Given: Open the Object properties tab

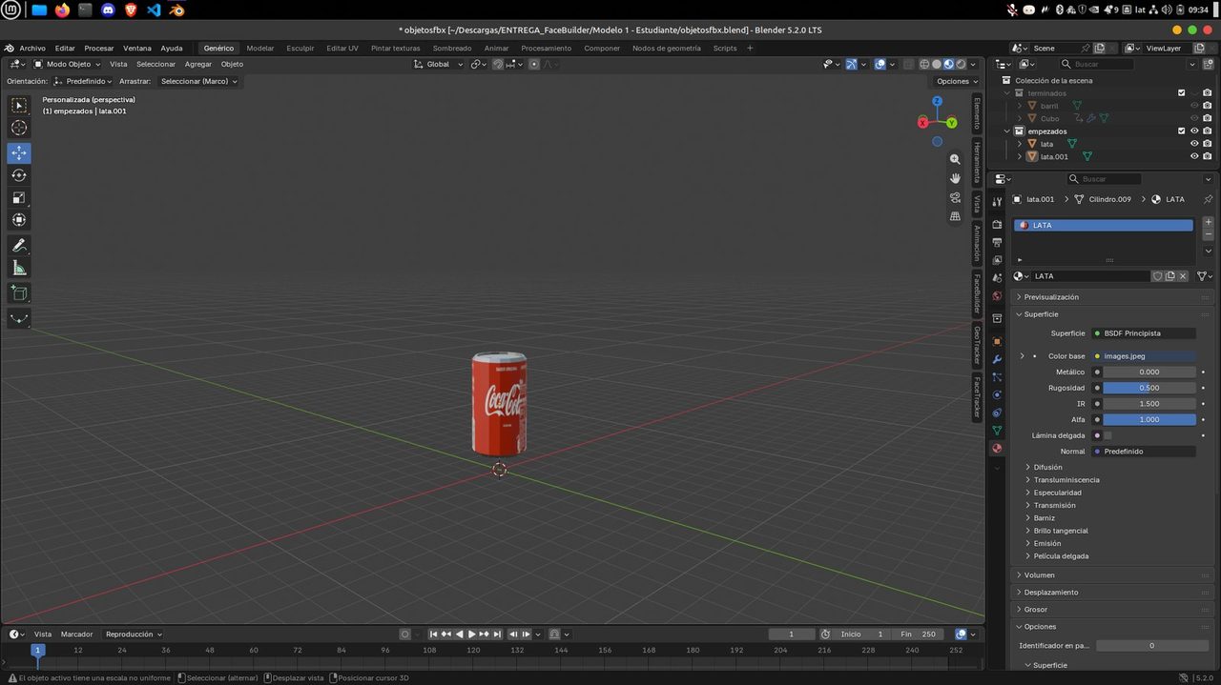Looking at the screenshot, I should tap(997, 341).
